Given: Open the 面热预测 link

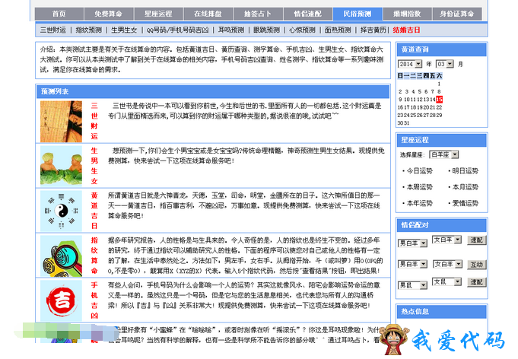Looking at the screenshot, I should [338, 30].
